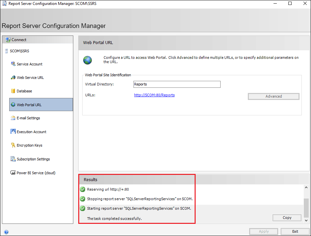
Task: Minimize the configuration manager window
Action: tap(275, 3)
